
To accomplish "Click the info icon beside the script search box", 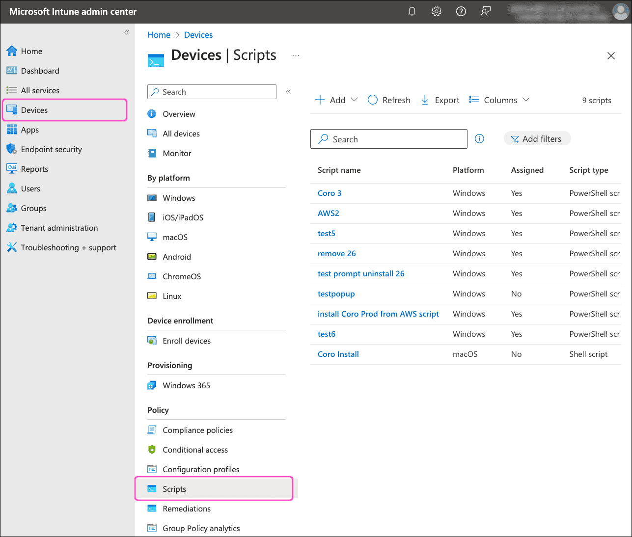I will (x=479, y=138).
